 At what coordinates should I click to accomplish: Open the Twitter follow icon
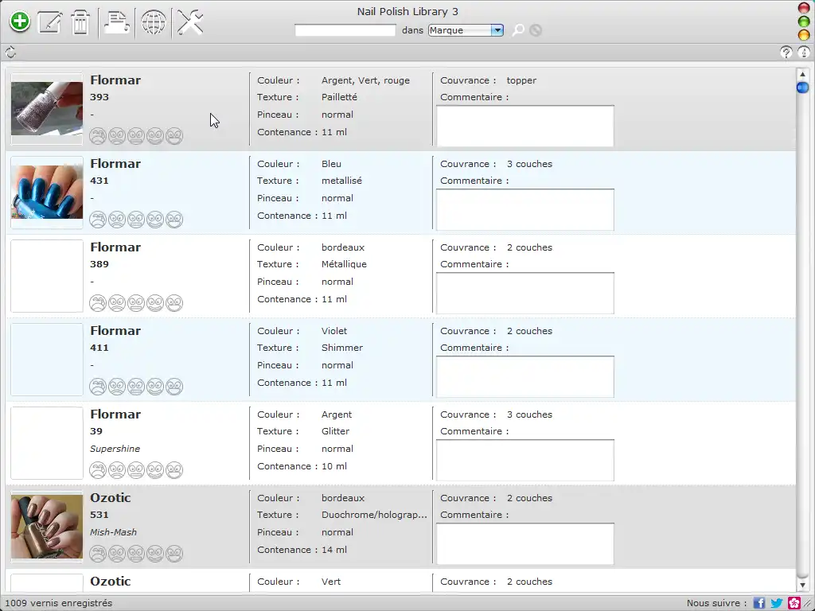pos(777,603)
